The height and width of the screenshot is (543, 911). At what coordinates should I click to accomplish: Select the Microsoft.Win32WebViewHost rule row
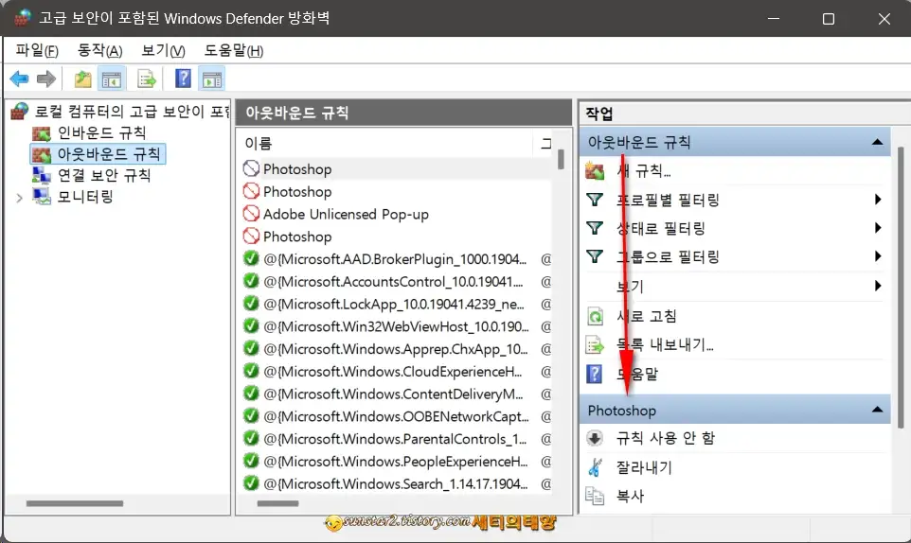point(396,326)
